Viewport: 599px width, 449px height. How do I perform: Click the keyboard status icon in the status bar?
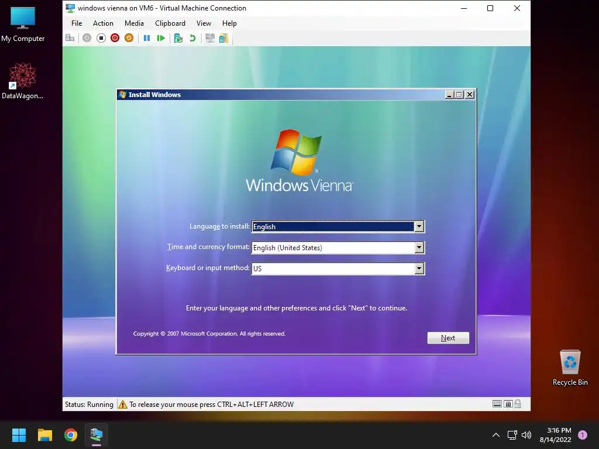pos(497,404)
